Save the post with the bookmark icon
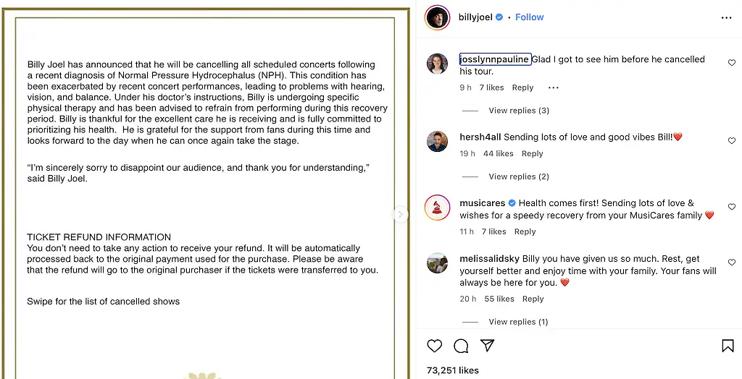This screenshot has width=742, height=379. coord(728,346)
